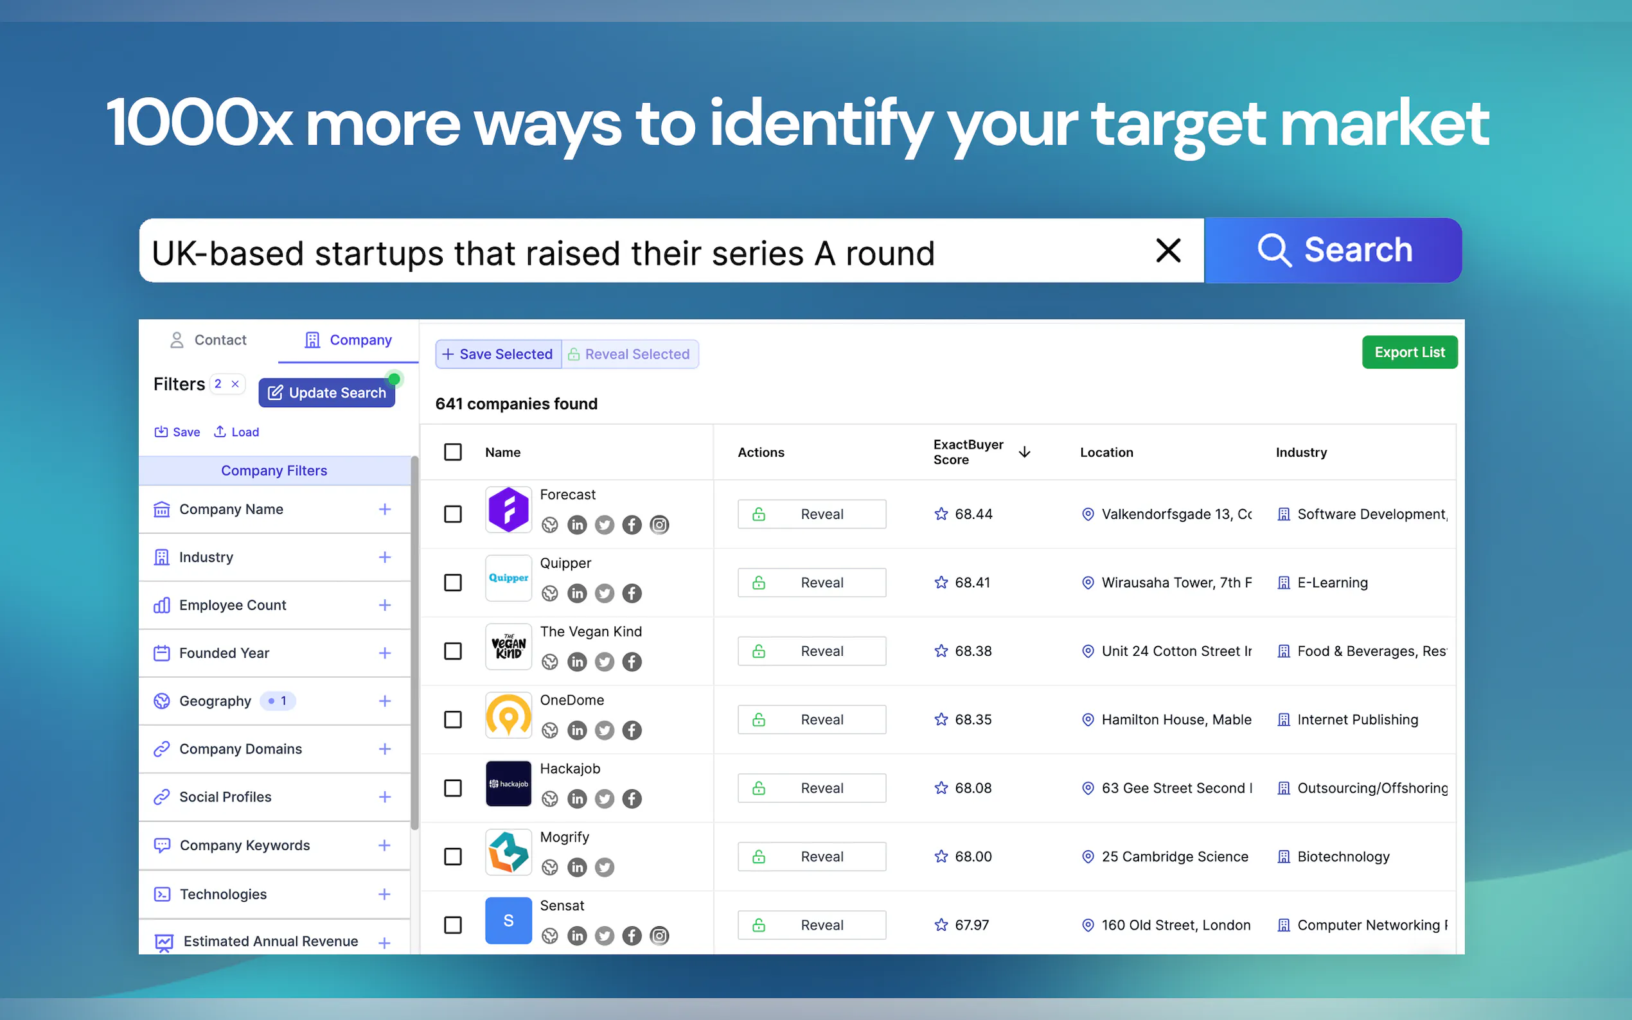Click the ExactBuyer Score sort arrow
Screen dimensions: 1632x1020
[x=1024, y=452]
